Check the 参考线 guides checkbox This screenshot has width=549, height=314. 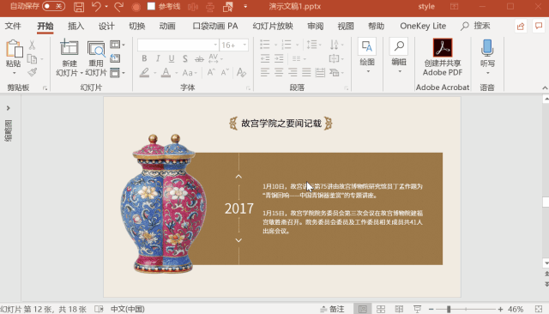151,6
